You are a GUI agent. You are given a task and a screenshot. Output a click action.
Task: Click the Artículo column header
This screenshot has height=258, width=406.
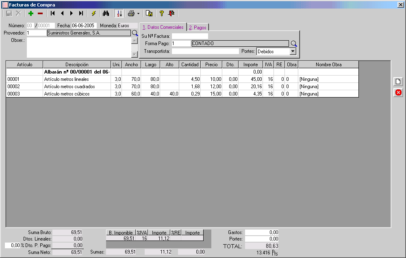pos(25,65)
